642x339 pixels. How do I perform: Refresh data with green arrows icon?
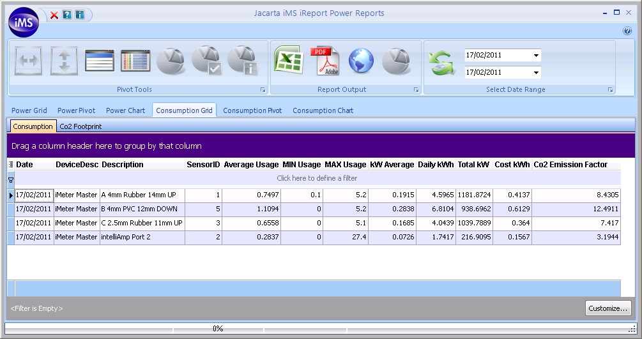(x=441, y=63)
